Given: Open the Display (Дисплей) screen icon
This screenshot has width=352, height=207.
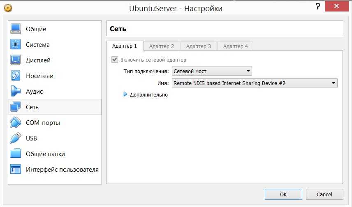Looking at the screenshot, I should pyautogui.click(x=15, y=60).
